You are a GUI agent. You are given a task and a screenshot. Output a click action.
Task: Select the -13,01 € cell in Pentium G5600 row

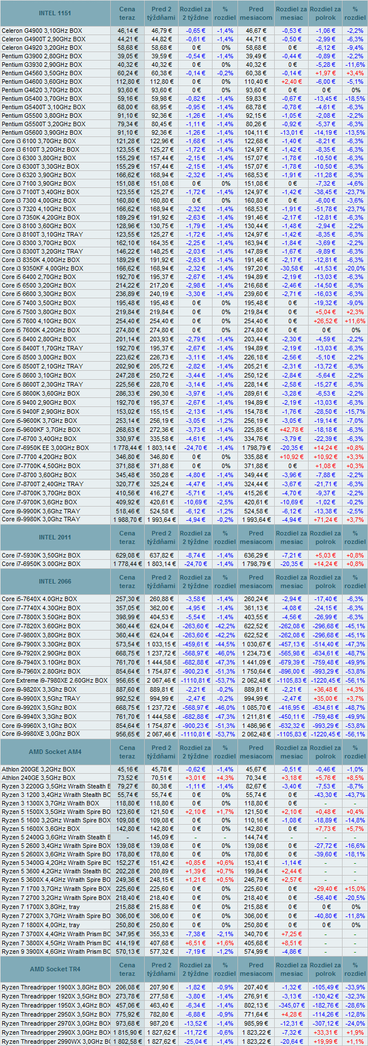tap(292, 132)
